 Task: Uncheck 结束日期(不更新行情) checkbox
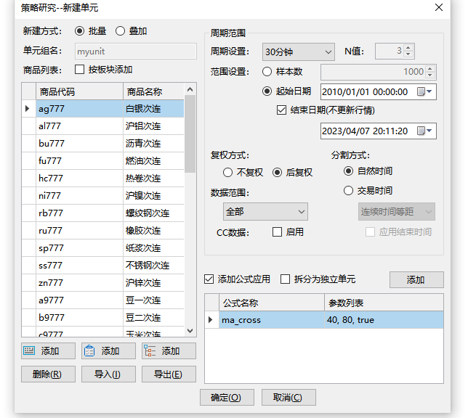pos(281,110)
